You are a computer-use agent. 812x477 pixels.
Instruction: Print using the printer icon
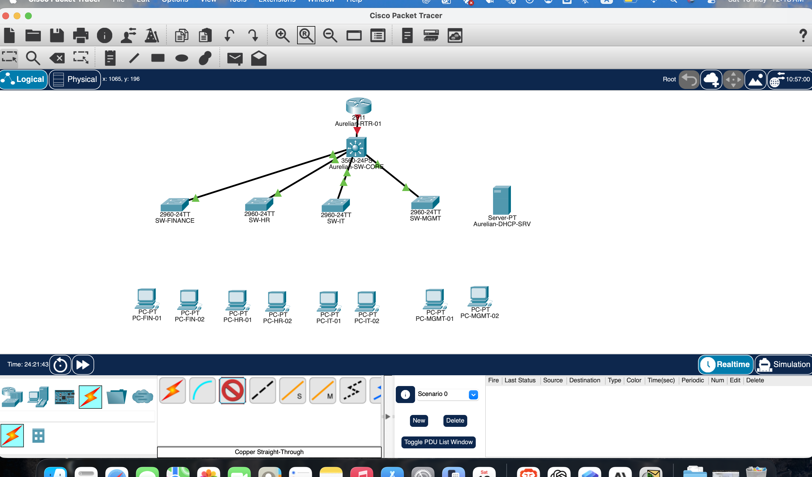81,35
